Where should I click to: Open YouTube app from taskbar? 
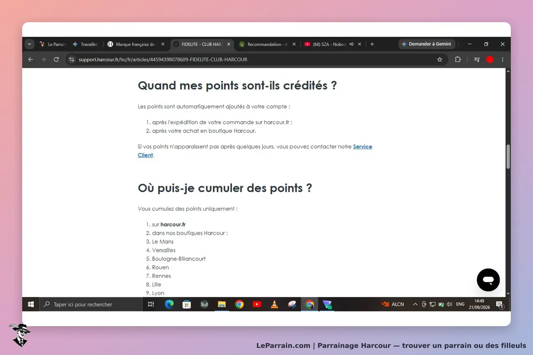point(257,304)
